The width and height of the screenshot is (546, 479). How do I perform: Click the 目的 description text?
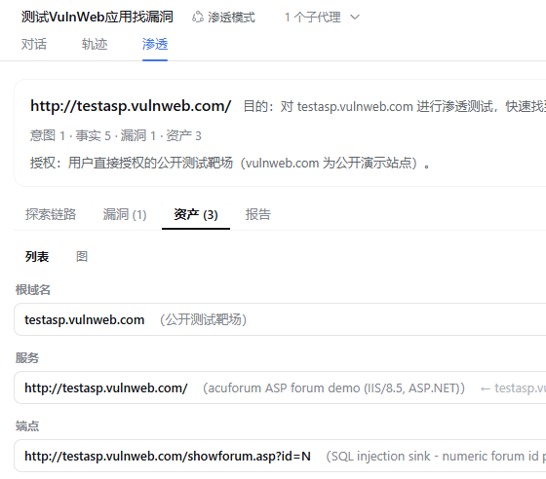[395, 106]
